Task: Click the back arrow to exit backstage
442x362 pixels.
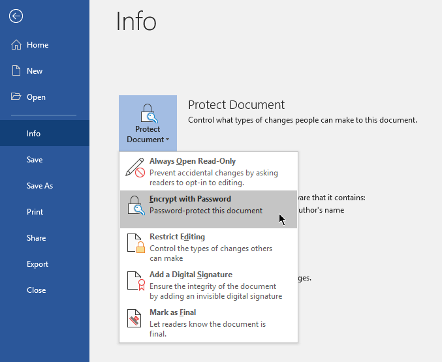Action: (x=16, y=16)
